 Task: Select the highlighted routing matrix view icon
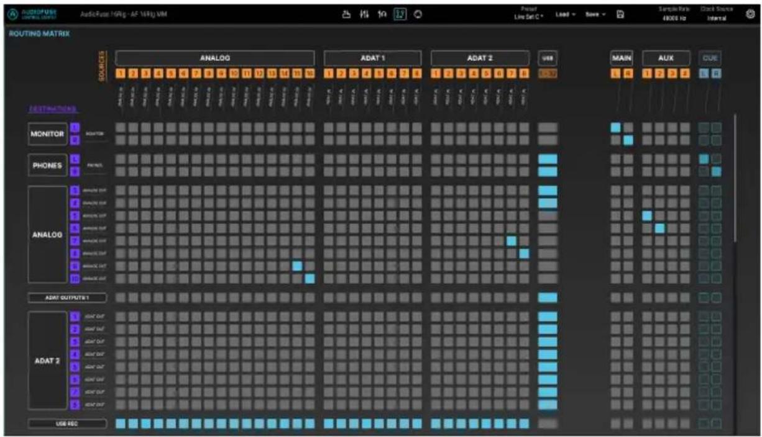coord(401,14)
